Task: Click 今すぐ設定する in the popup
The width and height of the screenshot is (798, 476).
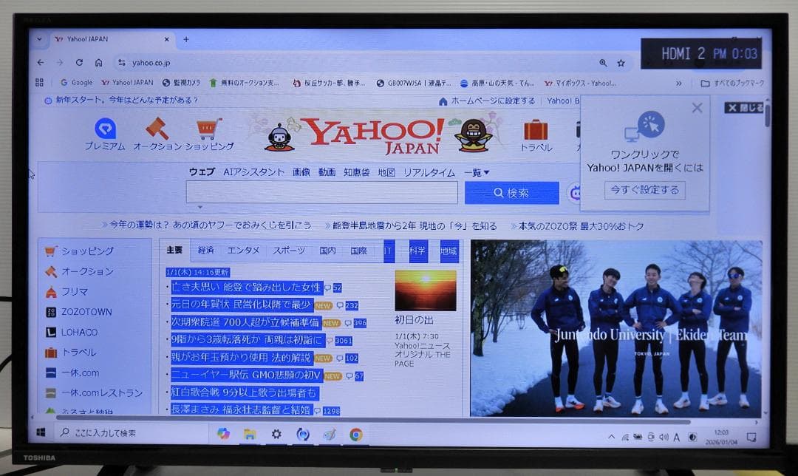Action: pos(644,190)
